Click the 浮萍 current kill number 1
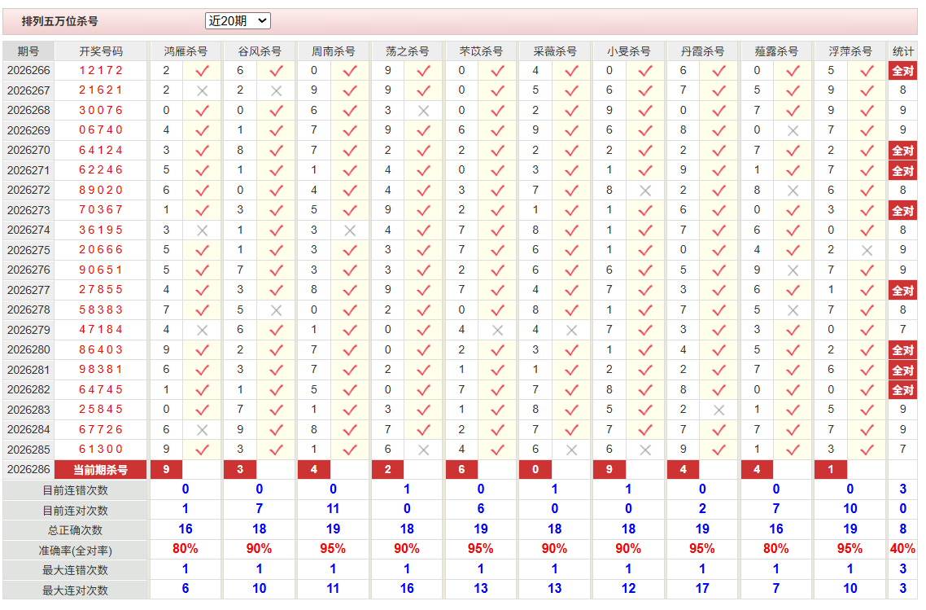926x610 pixels. tap(831, 469)
